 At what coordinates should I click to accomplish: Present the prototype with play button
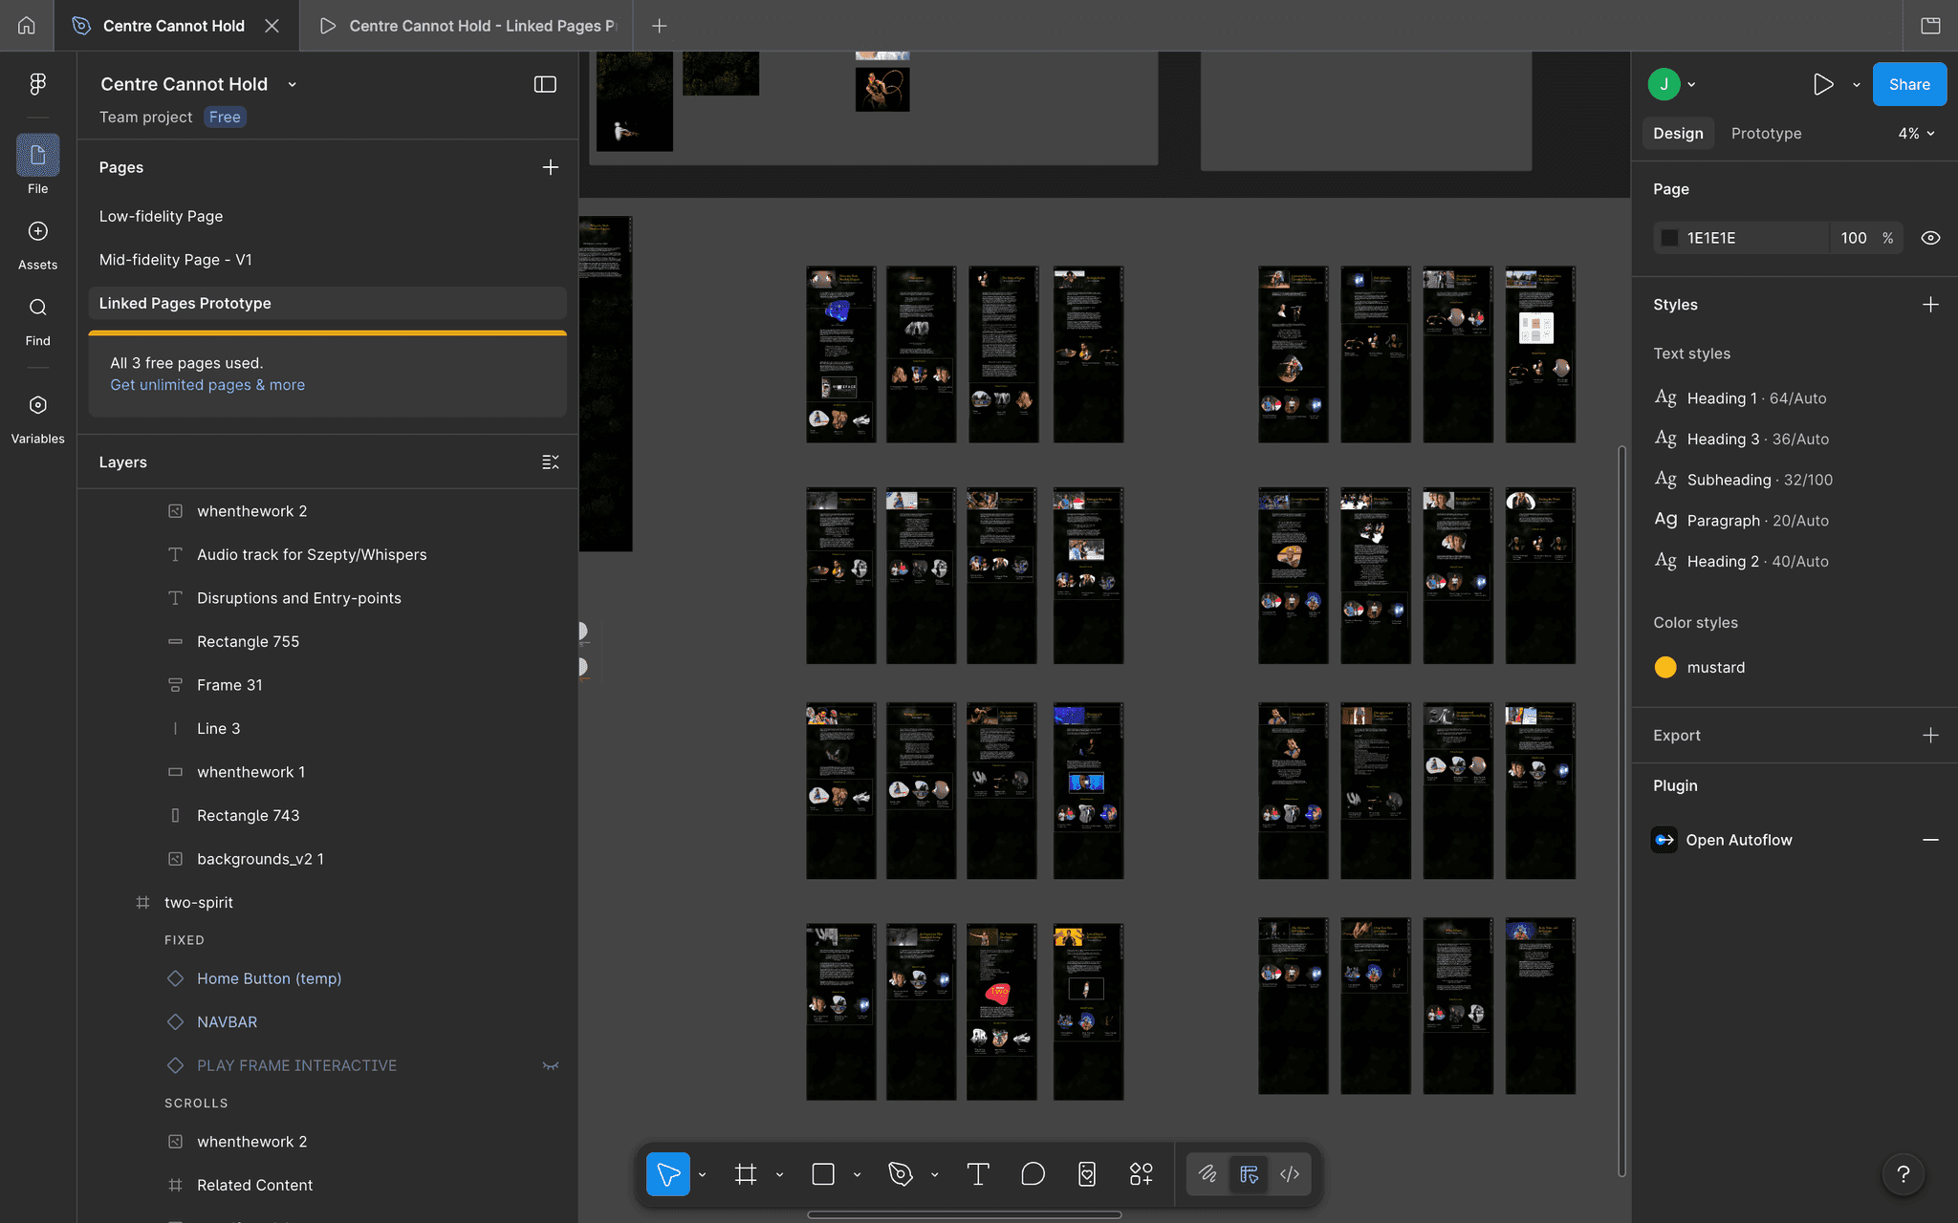(x=1823, y=84)
